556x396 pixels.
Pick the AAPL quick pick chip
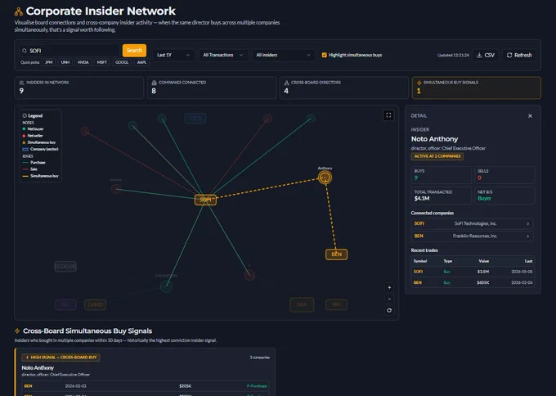tap(141, 62)
